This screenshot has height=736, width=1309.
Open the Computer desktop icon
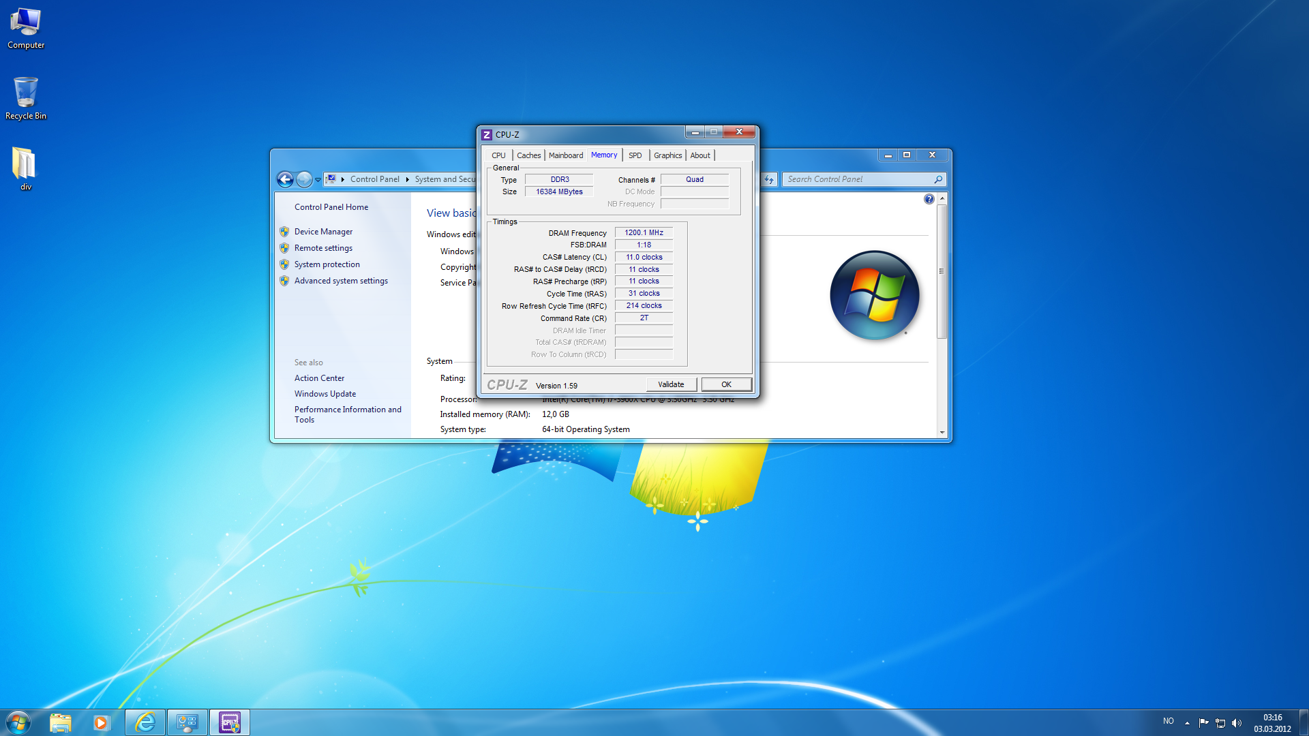tap(26, 28)
